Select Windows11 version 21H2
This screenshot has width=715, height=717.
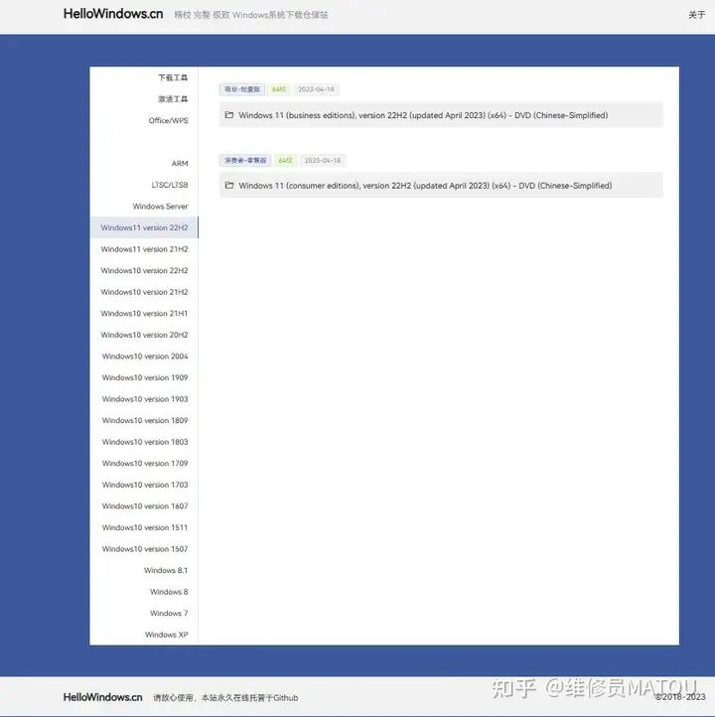pyautogui.click(x=144, y=249)
